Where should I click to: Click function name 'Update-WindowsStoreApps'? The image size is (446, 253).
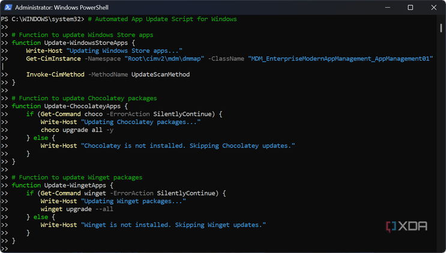tap(86, 43)
